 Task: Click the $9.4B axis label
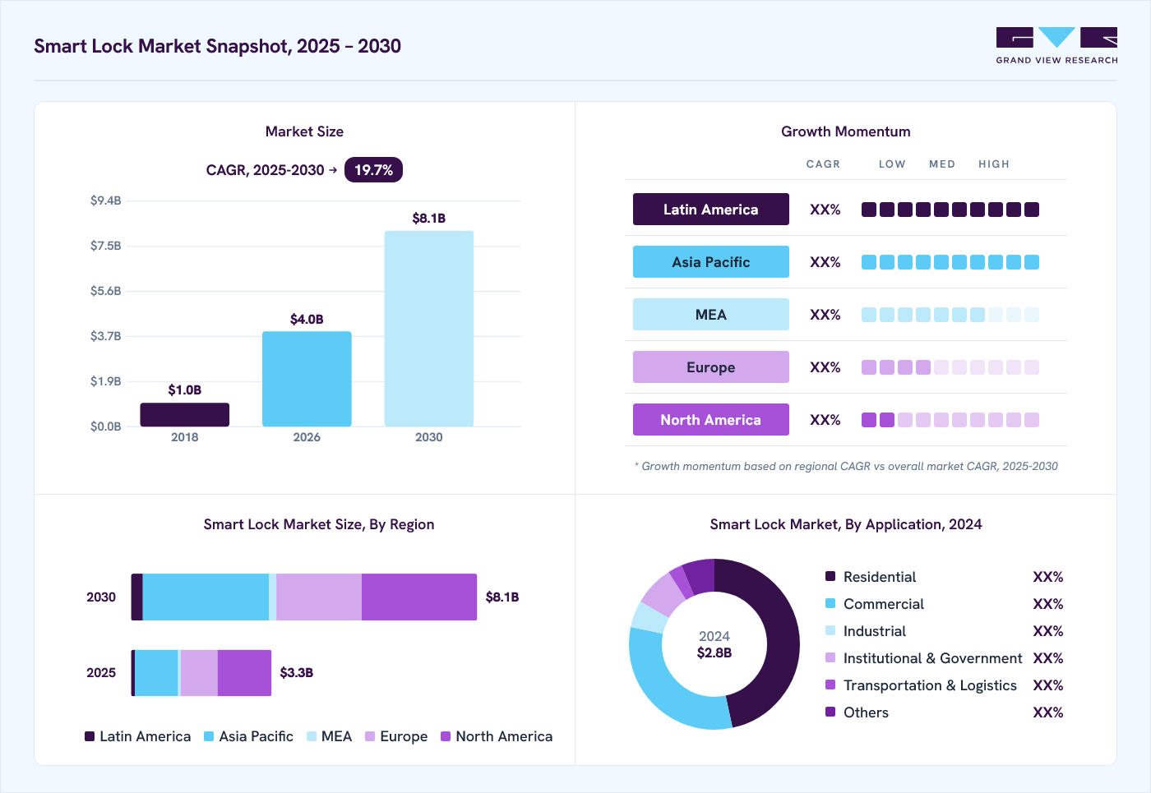(106, 201)
